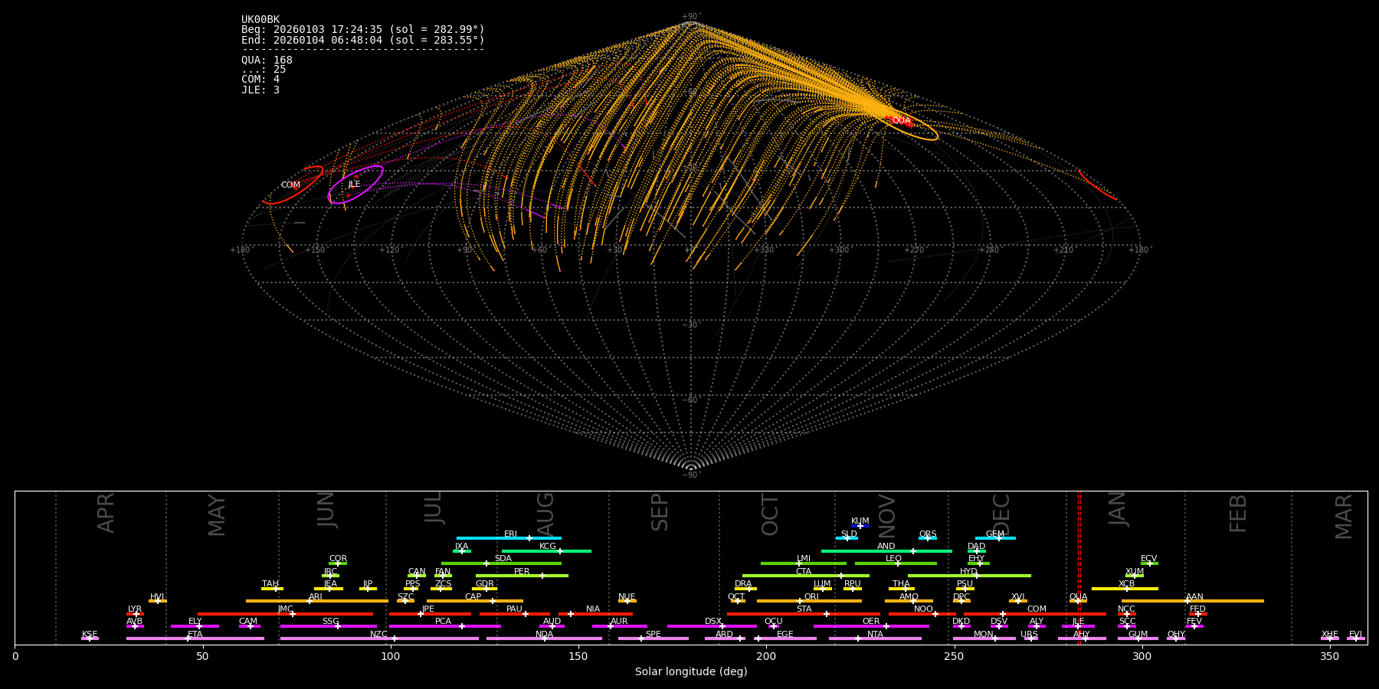Screen dimensions: 1379x689
Task: Select the KUM shower label above the timeline
Action: click(x=860, y=521)
